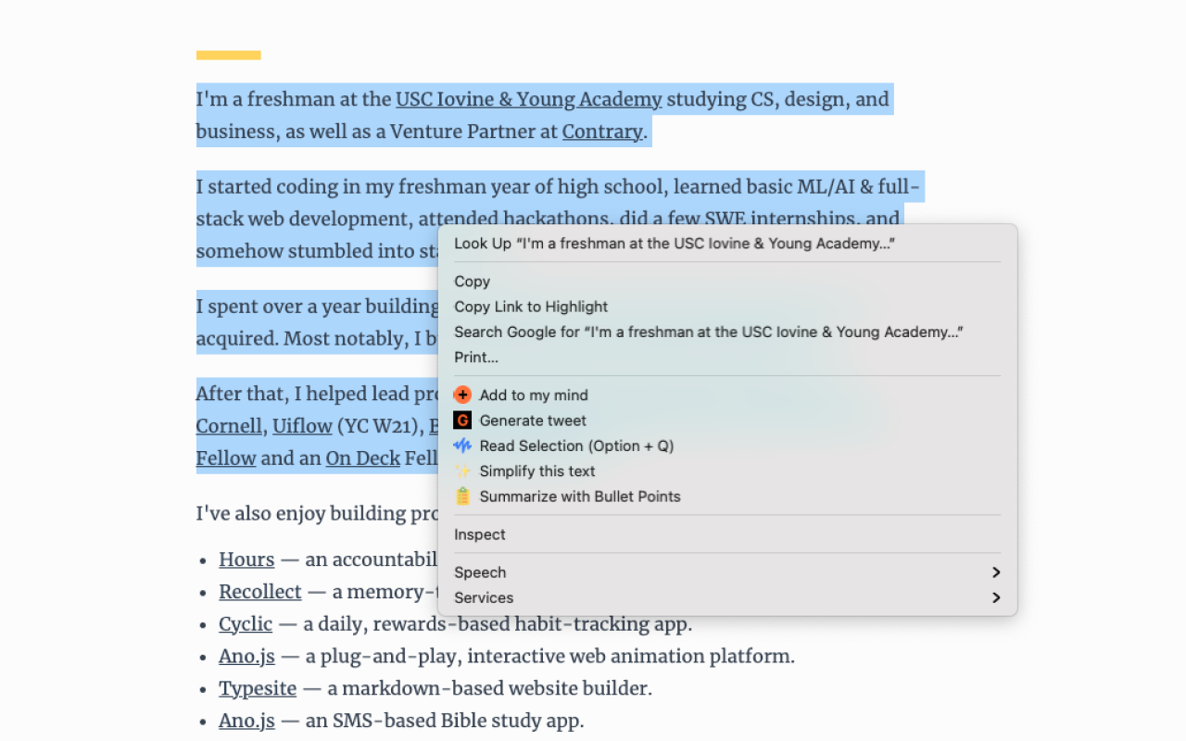Open the Print… menu option
Viewport: 1186px width, 741px height.
pos(476,358)
